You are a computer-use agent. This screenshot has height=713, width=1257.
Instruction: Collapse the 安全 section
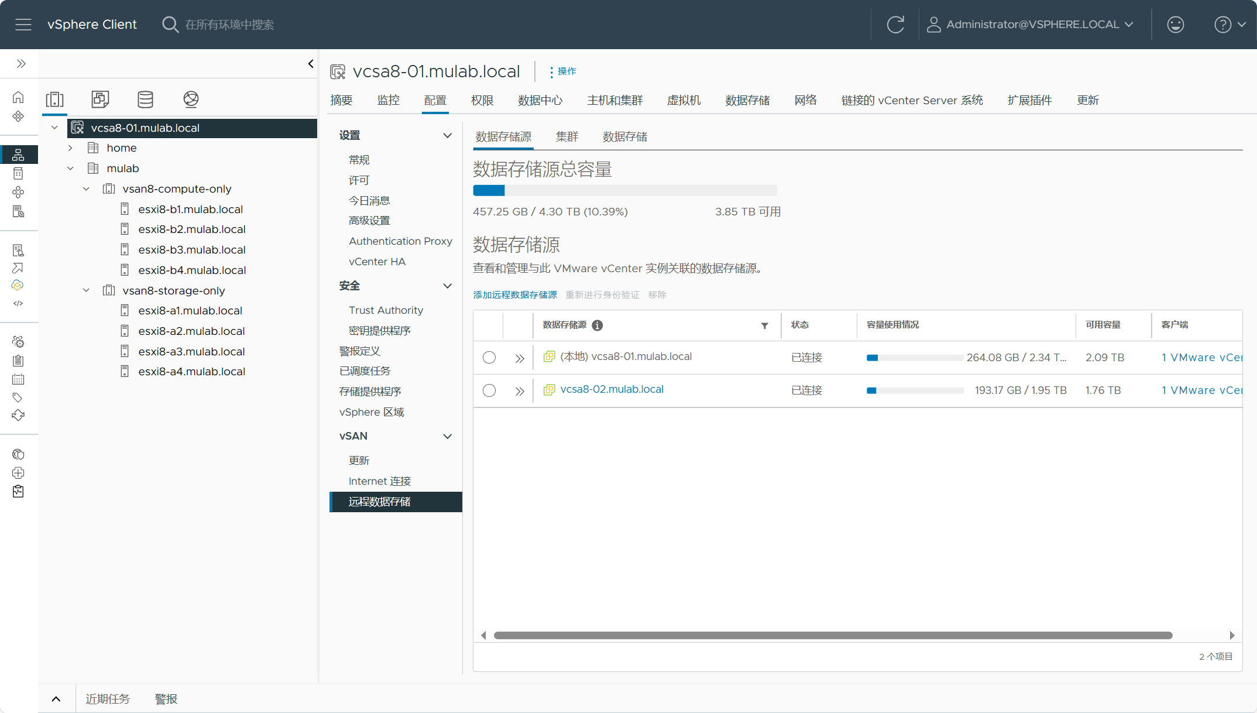click(447, 286)
